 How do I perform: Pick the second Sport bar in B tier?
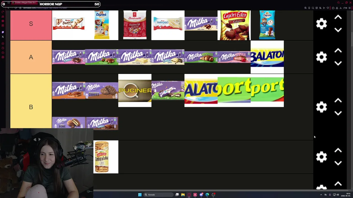coord(267,90)
